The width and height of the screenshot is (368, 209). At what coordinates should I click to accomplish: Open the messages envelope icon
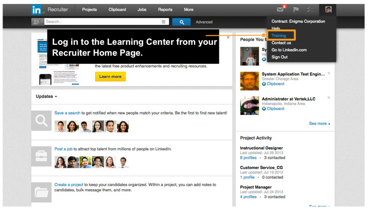(x=280, y=9)
